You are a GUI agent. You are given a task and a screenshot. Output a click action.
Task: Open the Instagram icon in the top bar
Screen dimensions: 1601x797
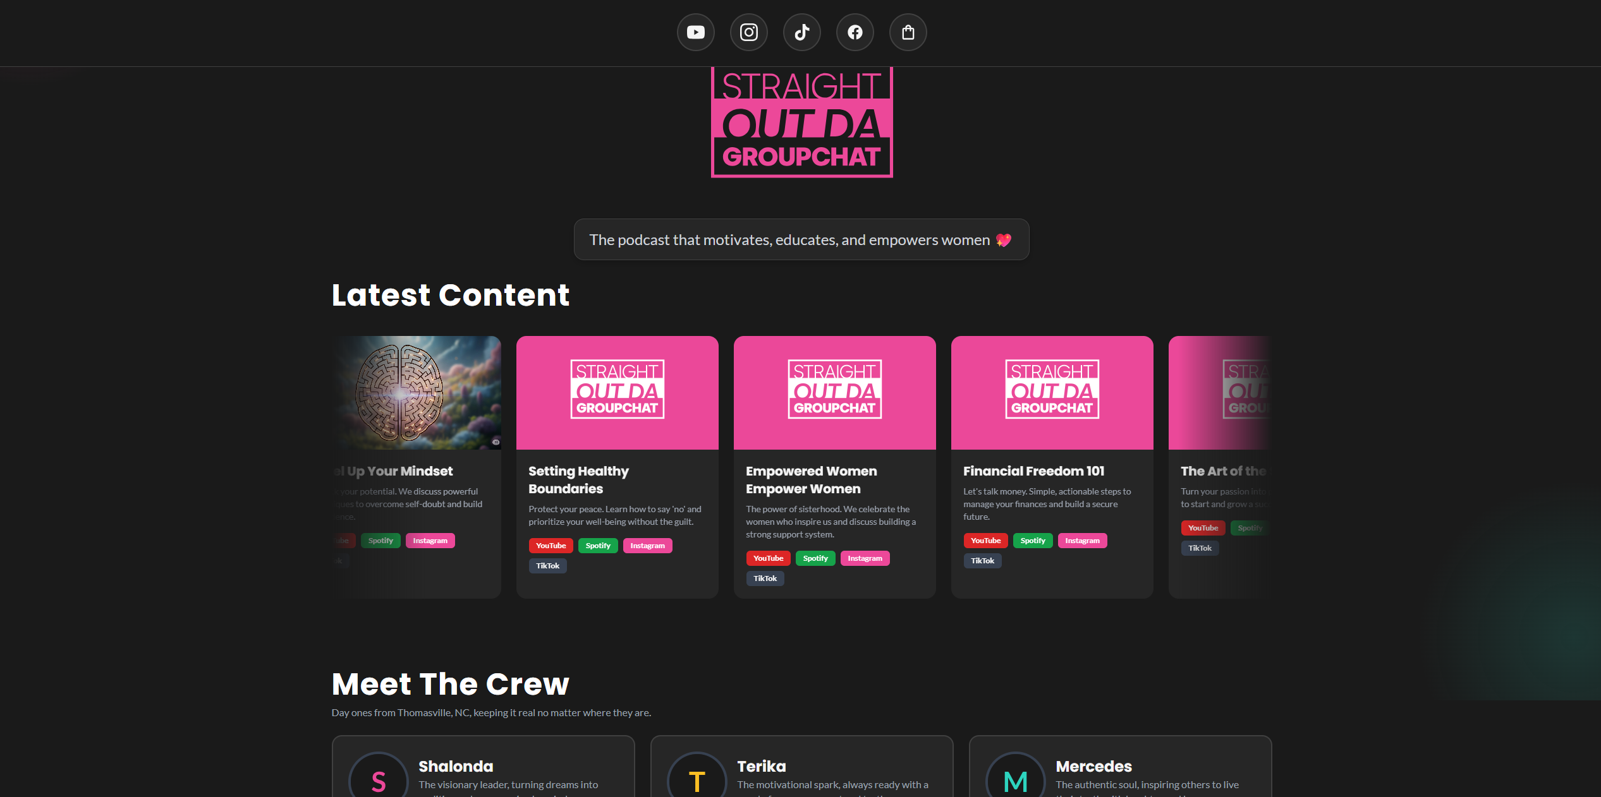click(x=748, y=32)
